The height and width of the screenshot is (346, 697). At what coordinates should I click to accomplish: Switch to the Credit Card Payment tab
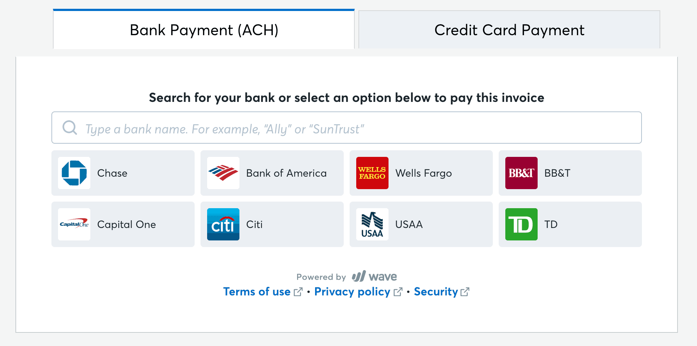509,30
